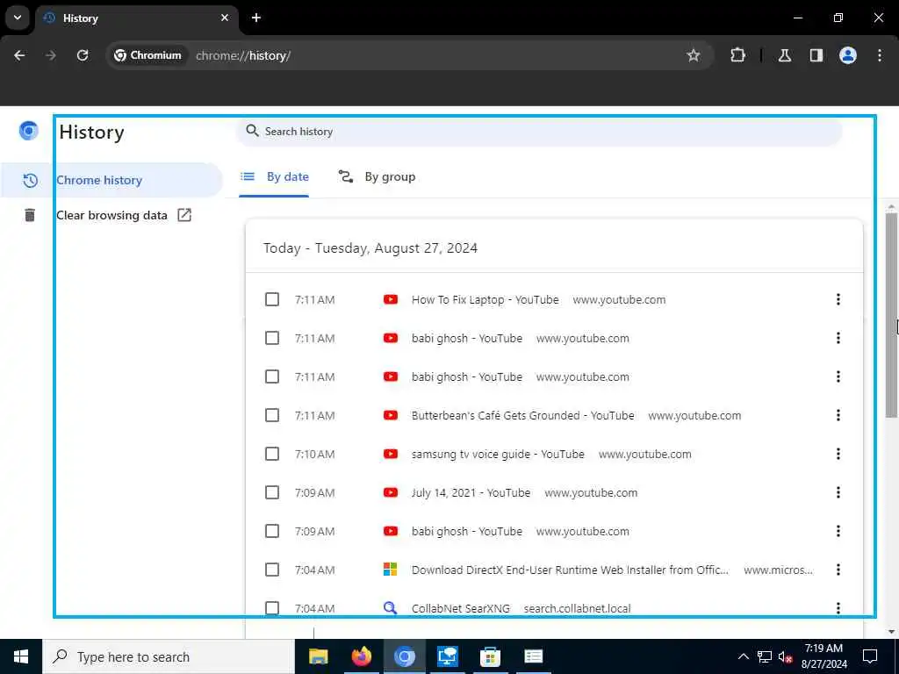Open samsung tv voice guide - YouTube link
The height and width of the screenshot is (674, 899).
click(498, 454)
